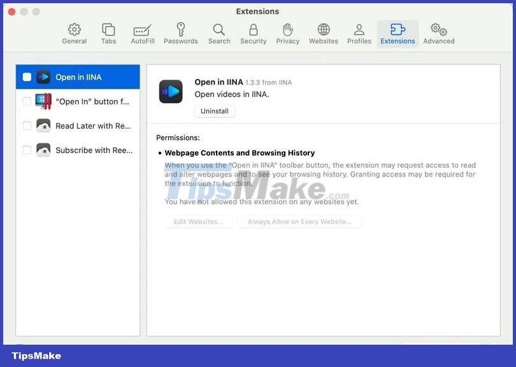Switch to Websites globe pane

(324, 34)
